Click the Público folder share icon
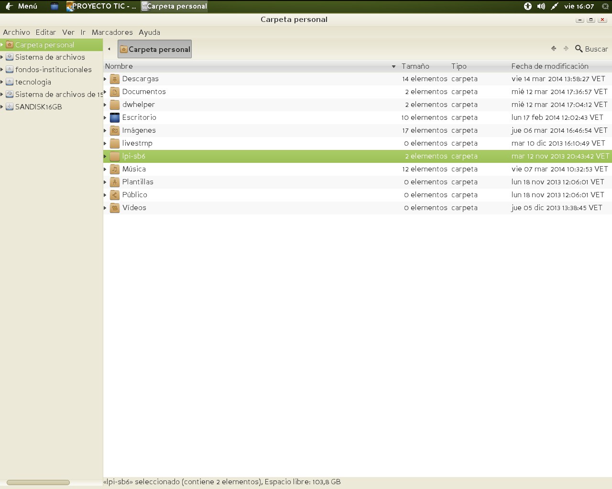612x489 pixels. coord(115,195)
